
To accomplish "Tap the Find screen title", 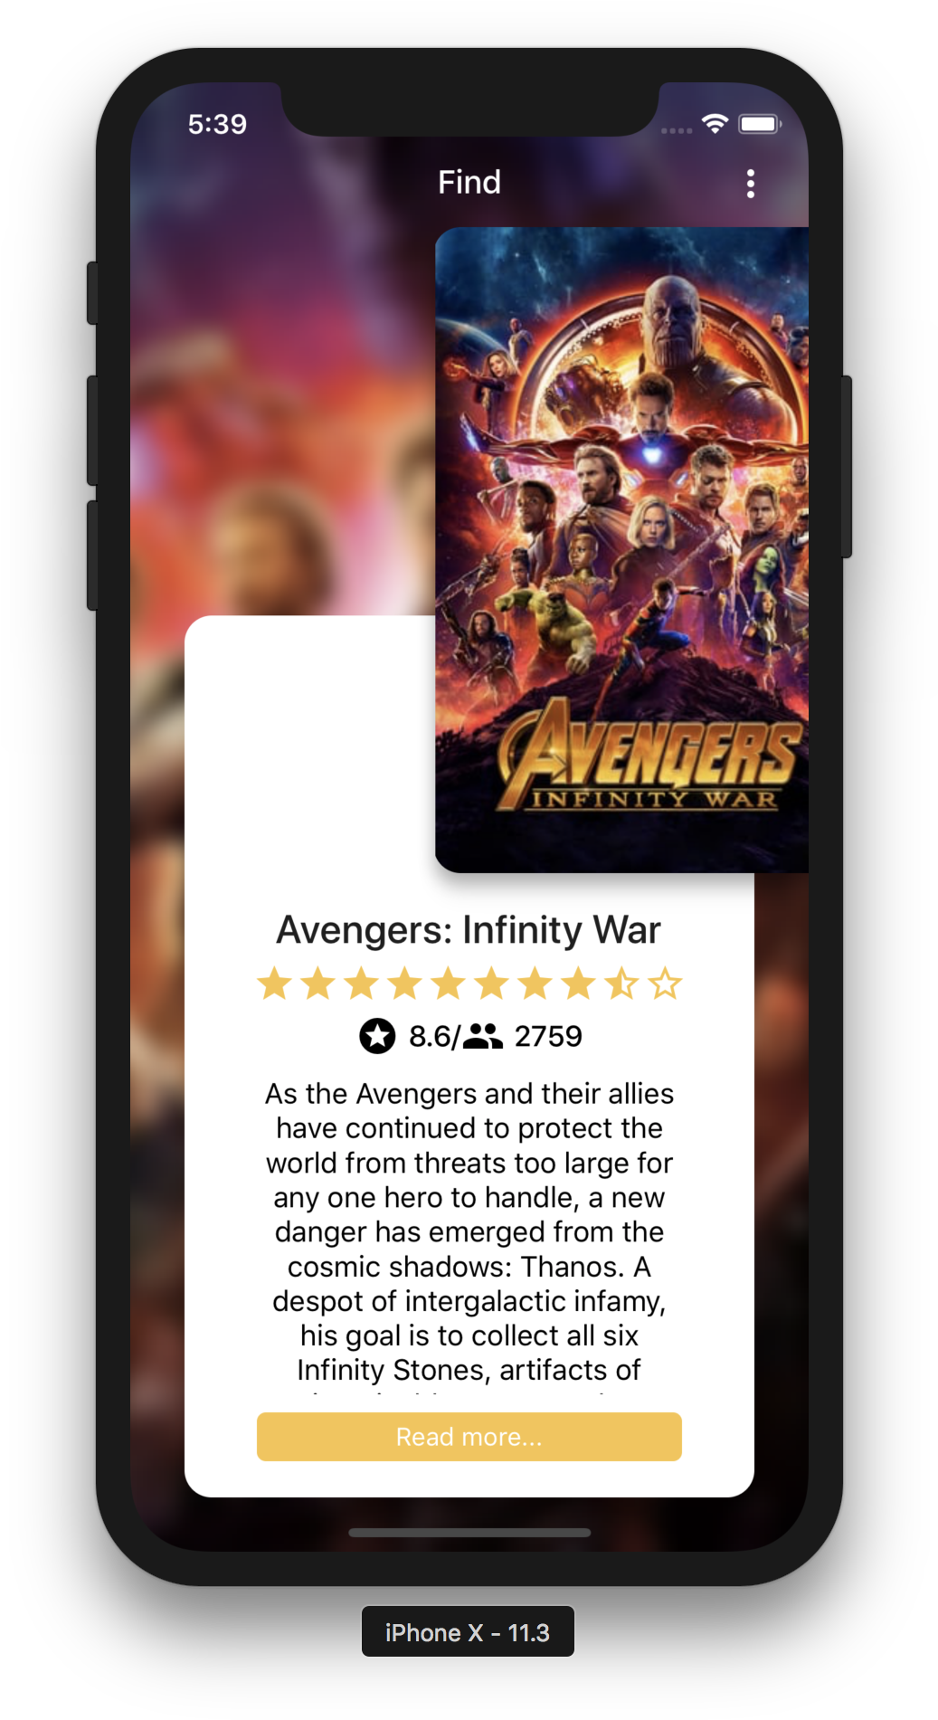I will coord(469,182).
